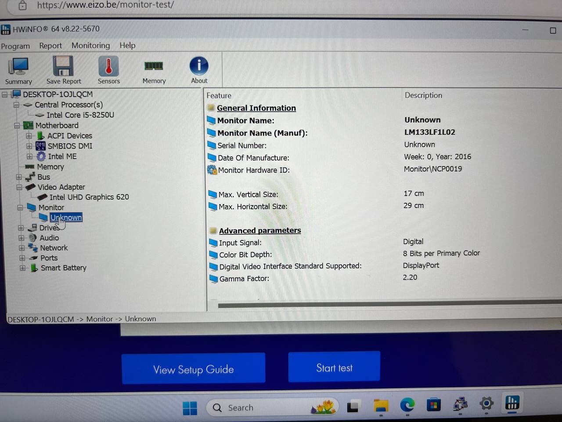Click the horizontal scrollbar in details pane
Image resolution: width=562 pixels, height=422 pixels.
(x=390, y=305)
